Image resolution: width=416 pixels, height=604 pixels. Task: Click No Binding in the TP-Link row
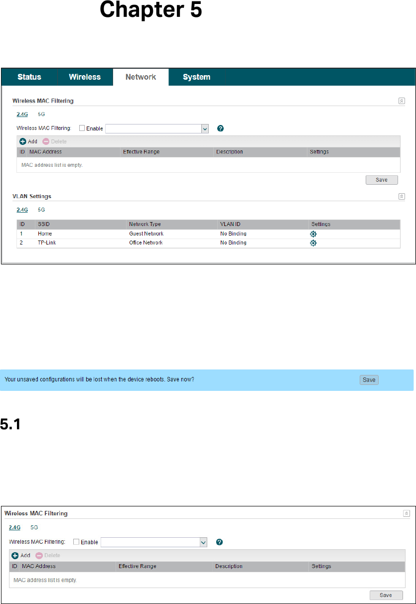(x=233, y=242)
